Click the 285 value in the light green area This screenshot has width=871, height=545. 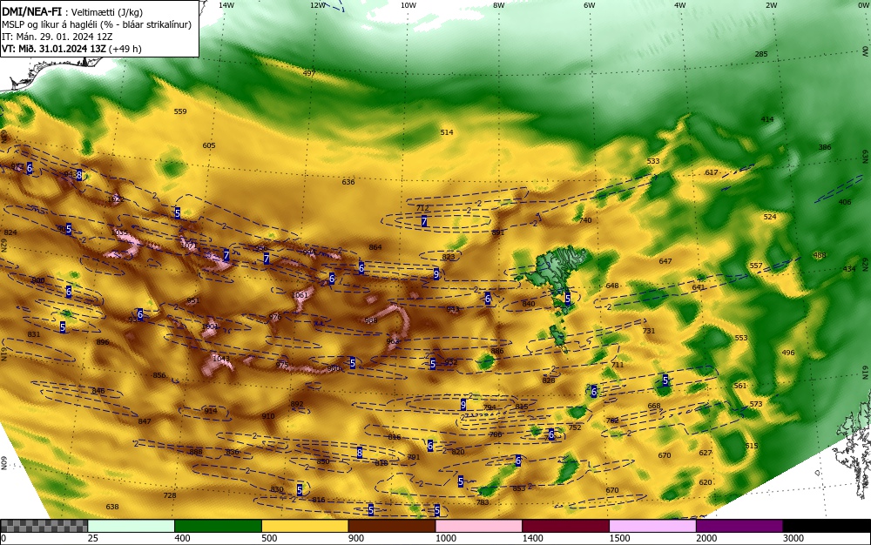tap(761, 54)
